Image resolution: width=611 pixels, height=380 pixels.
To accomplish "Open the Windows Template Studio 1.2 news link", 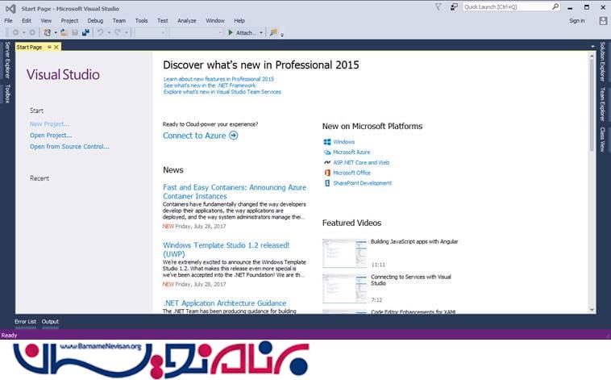I will tap(226, 249).
